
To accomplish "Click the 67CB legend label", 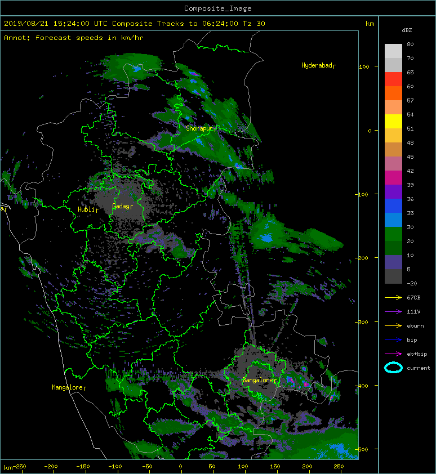I will [x=413, y=298].
